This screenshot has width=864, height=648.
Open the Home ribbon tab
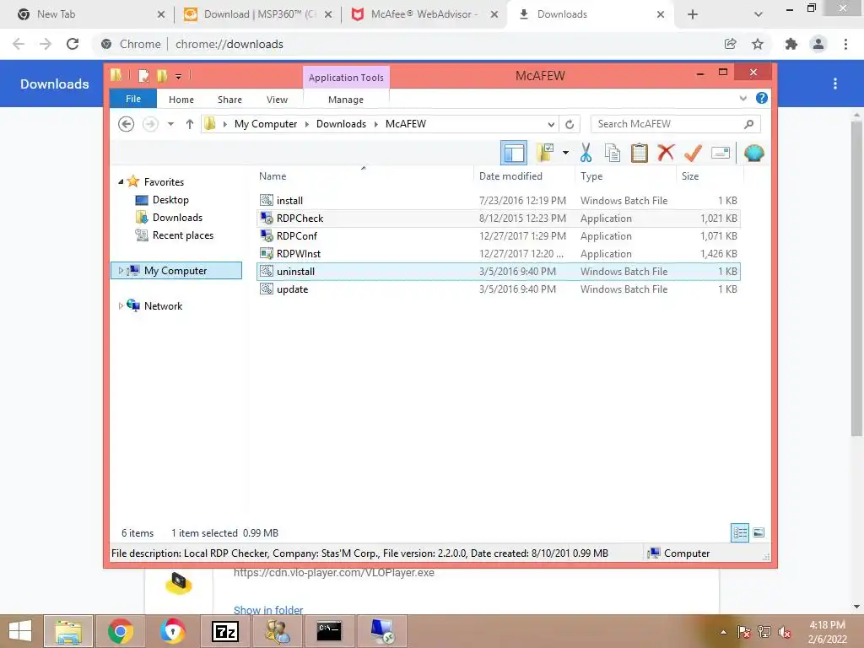[181, 100]
